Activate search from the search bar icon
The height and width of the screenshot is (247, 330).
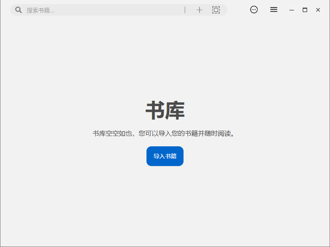point(19,9)
